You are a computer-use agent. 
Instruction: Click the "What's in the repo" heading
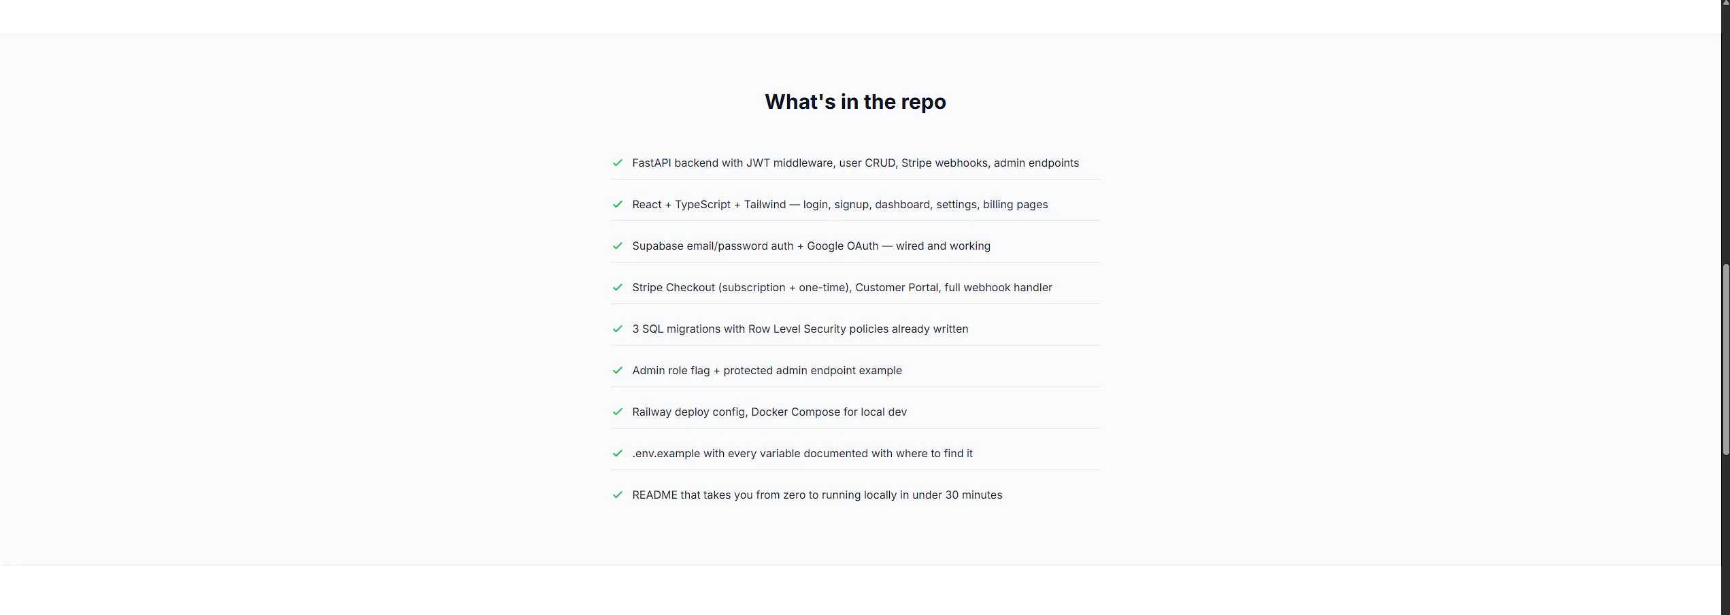click(855, 101)
